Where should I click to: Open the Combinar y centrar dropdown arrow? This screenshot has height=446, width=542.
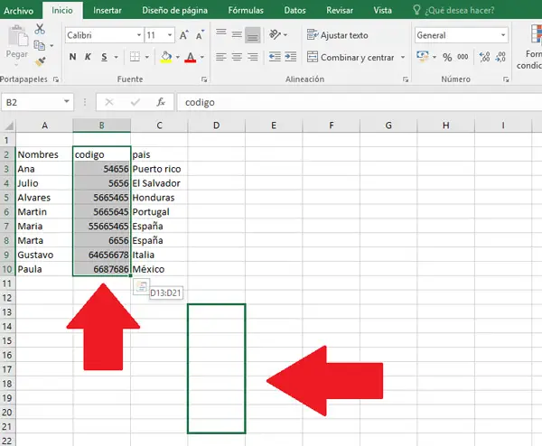tap(403, 58)
